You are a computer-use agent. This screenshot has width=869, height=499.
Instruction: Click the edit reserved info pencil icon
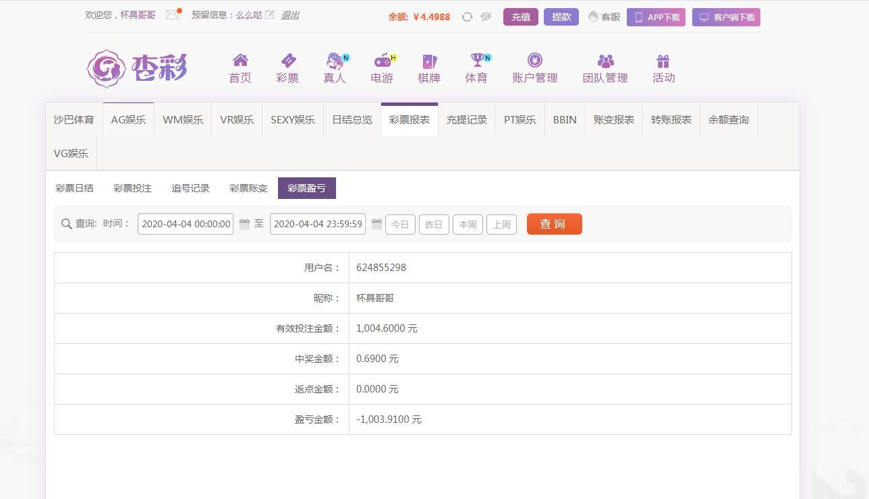point(270,15)
